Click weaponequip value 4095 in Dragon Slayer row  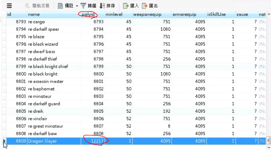152,141
